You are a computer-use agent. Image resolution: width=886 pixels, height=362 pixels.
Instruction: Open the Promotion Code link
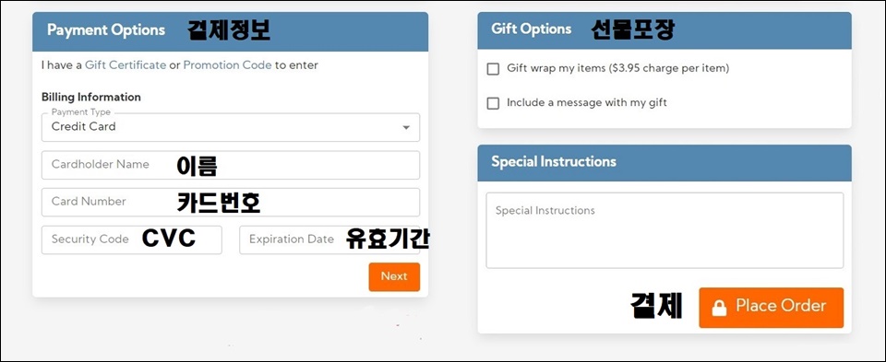point(227,64)
